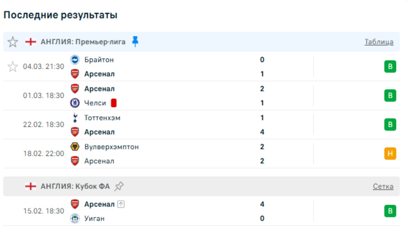This screenshot has width=407, height=232.
Task: Open the АНГЛИЯ: Премьер-лига league title
Action: [x=83, y=42]
